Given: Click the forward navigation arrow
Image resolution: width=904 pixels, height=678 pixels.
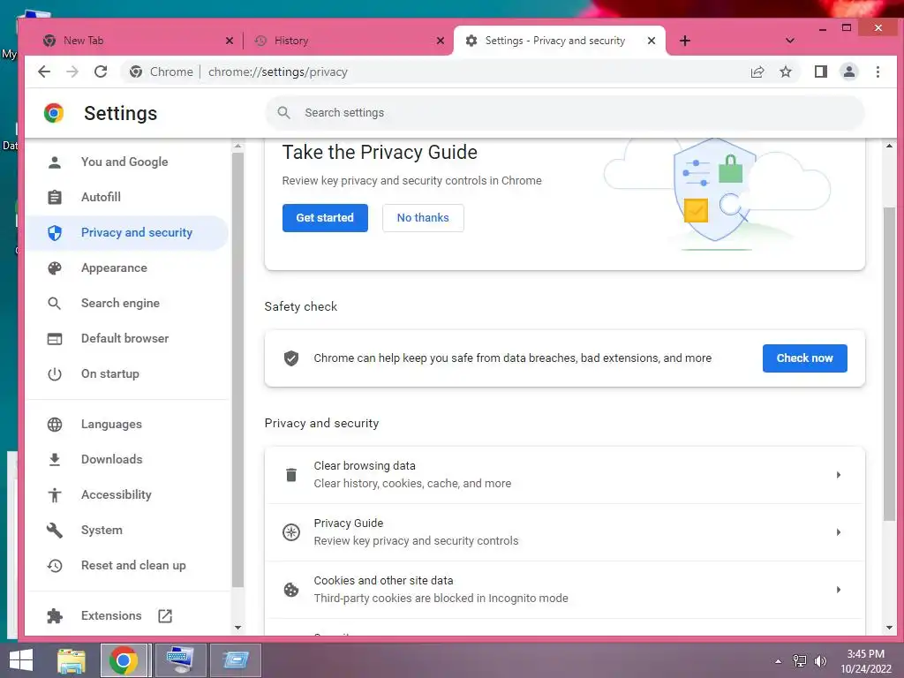Looking at the screenshot, I should pyautogui.click(x=72, y=72).
